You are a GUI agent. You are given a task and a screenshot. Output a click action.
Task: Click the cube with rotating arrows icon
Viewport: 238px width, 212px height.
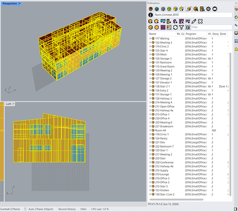tap(189, 9)
